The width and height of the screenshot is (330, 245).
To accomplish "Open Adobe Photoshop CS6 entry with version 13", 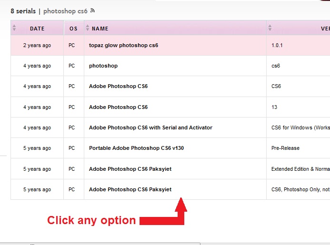I will (x=118, y=108).
